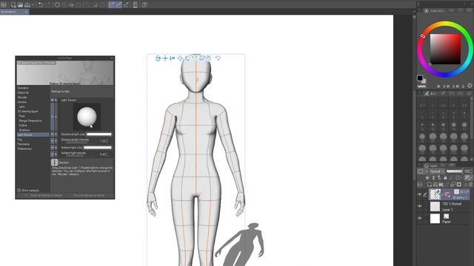
Task: Toggle eye beside Light Source sphere row
Action: (52, 117)
